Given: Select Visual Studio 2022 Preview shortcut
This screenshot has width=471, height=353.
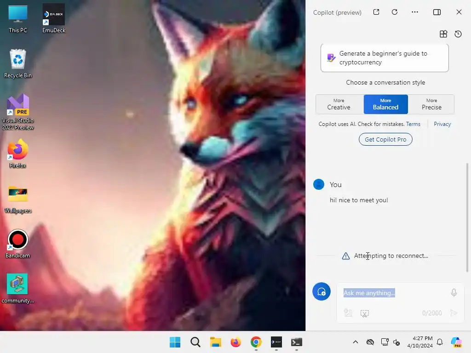Looking at the screenshot, I should [18, 112].
